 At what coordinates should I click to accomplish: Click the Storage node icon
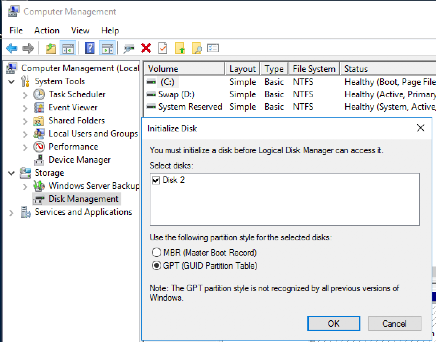click(x=25, y=173)
